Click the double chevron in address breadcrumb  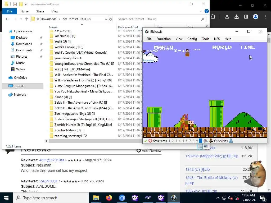(38, 19)
